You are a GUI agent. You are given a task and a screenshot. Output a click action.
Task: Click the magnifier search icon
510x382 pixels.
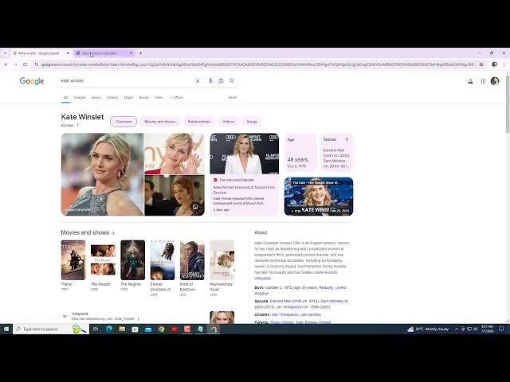[x=232, y=81]
